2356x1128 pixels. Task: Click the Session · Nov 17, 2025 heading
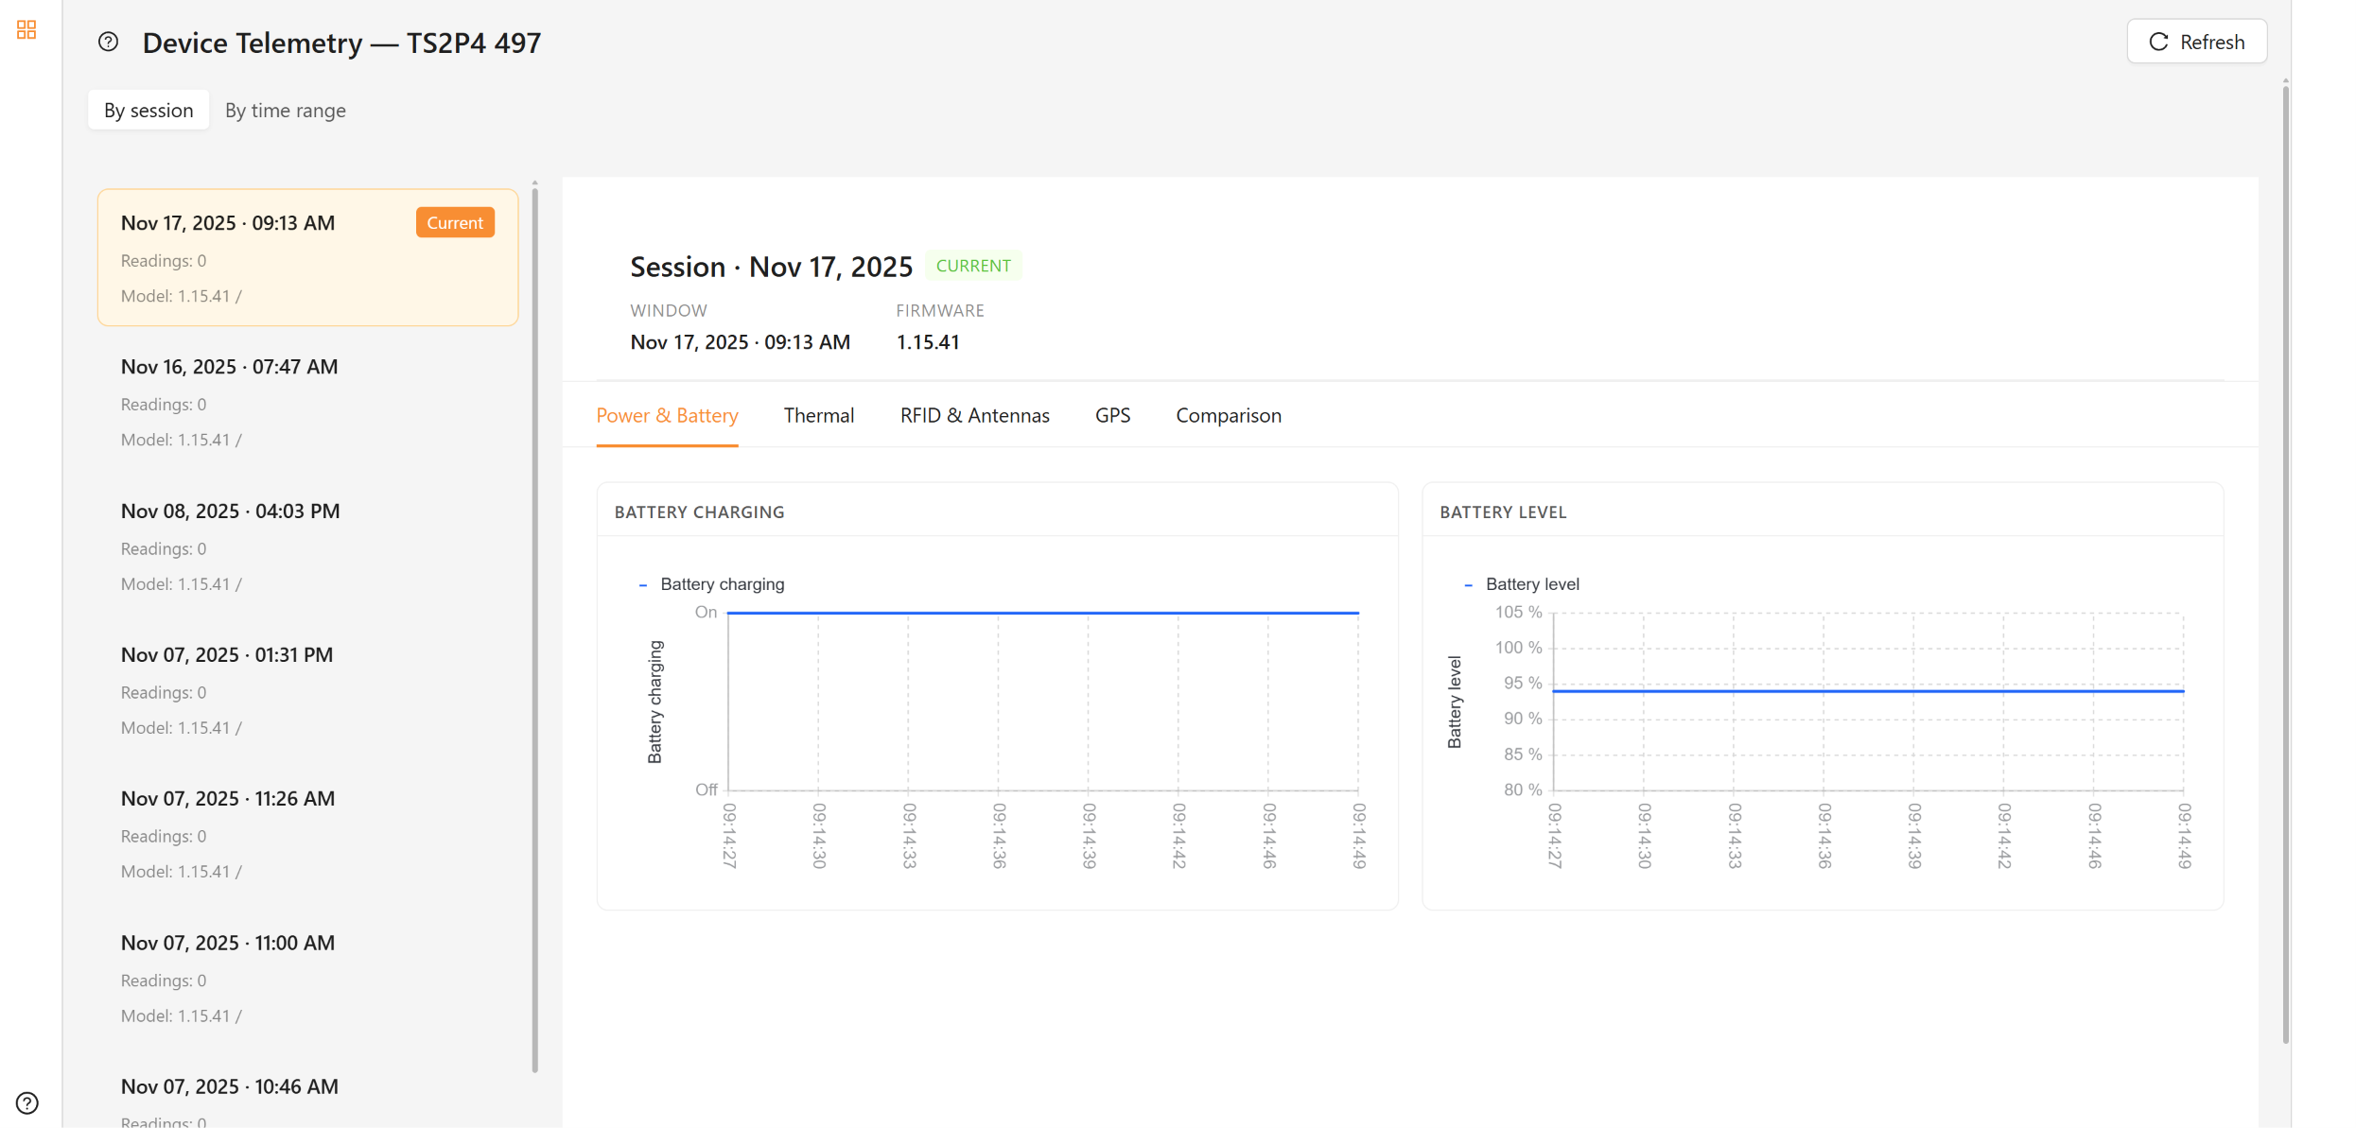pyautogui.click(x=771, y=267)
